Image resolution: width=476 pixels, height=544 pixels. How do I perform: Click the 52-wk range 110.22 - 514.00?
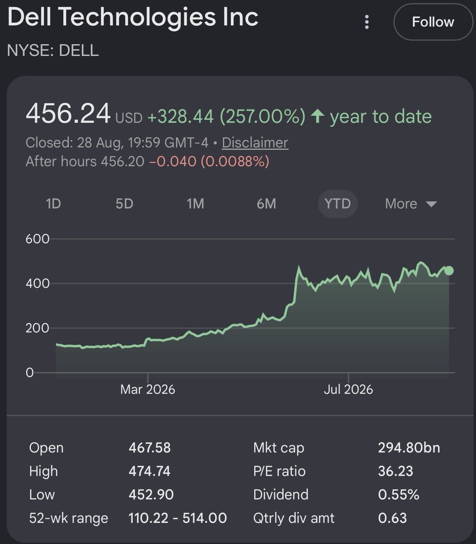point(178,518)
